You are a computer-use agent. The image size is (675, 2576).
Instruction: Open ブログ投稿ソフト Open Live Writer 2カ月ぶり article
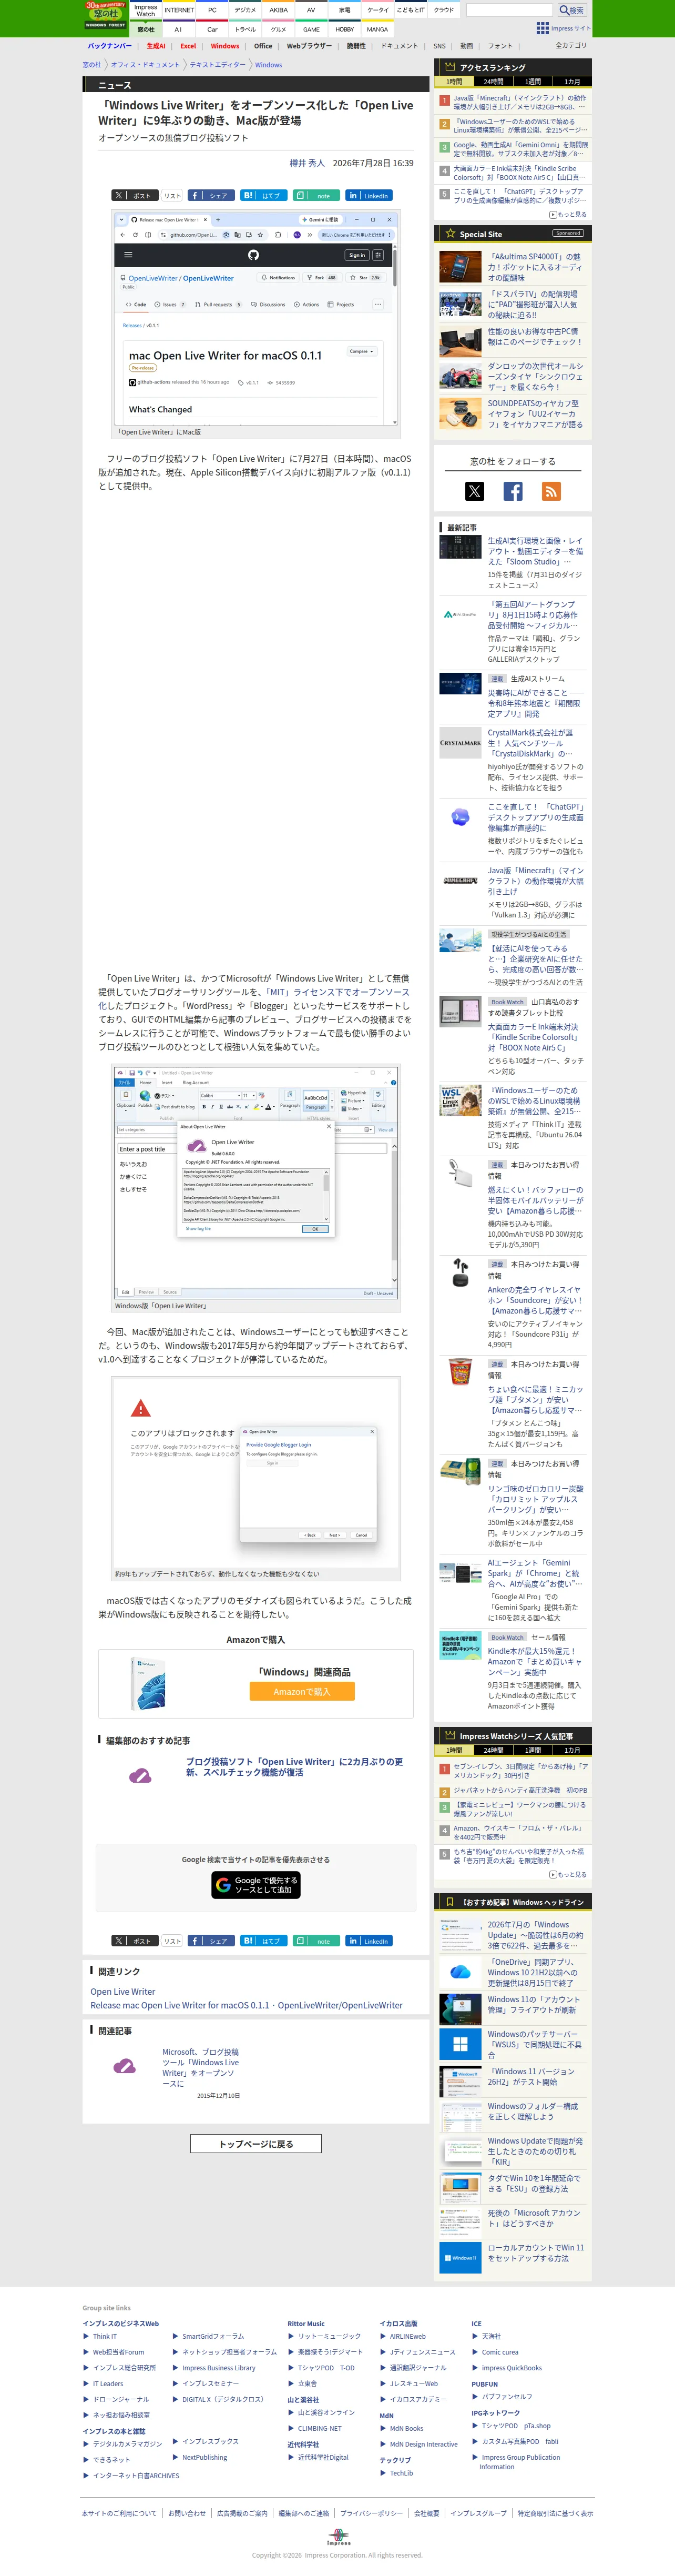[x=295, y=1767]
